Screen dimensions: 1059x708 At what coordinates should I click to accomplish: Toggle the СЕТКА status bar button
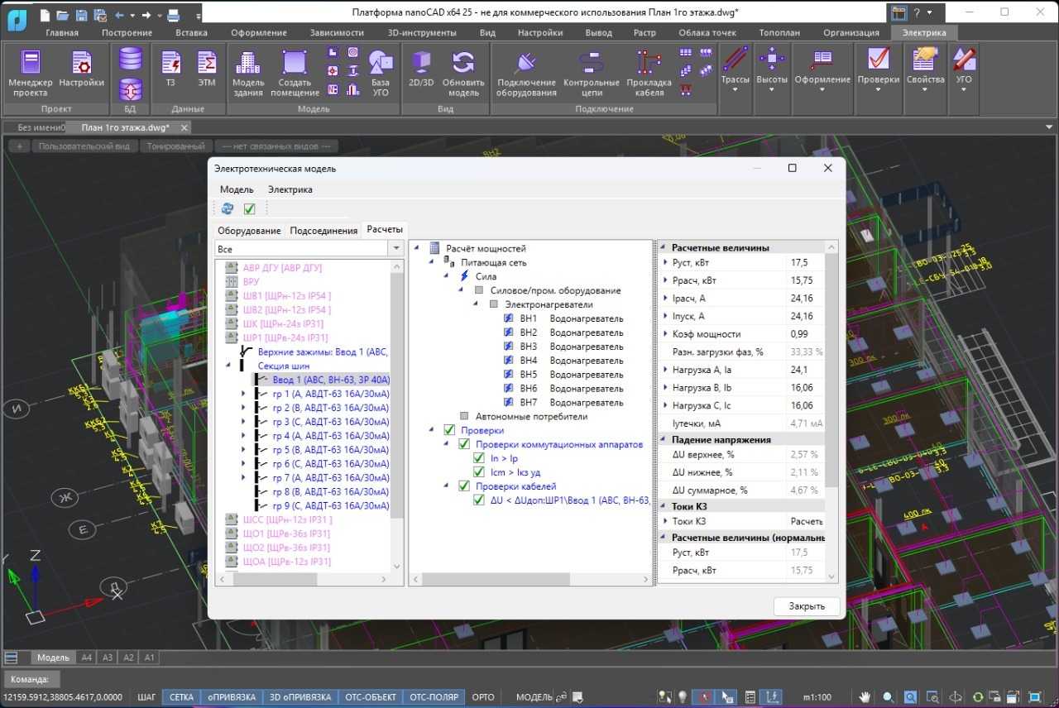tap(181, 697)
